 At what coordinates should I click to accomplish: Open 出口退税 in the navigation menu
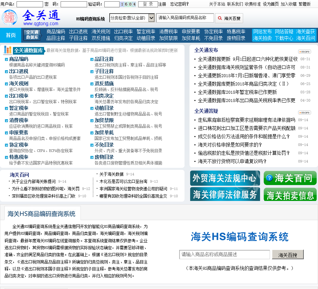[x=78, y=32]
